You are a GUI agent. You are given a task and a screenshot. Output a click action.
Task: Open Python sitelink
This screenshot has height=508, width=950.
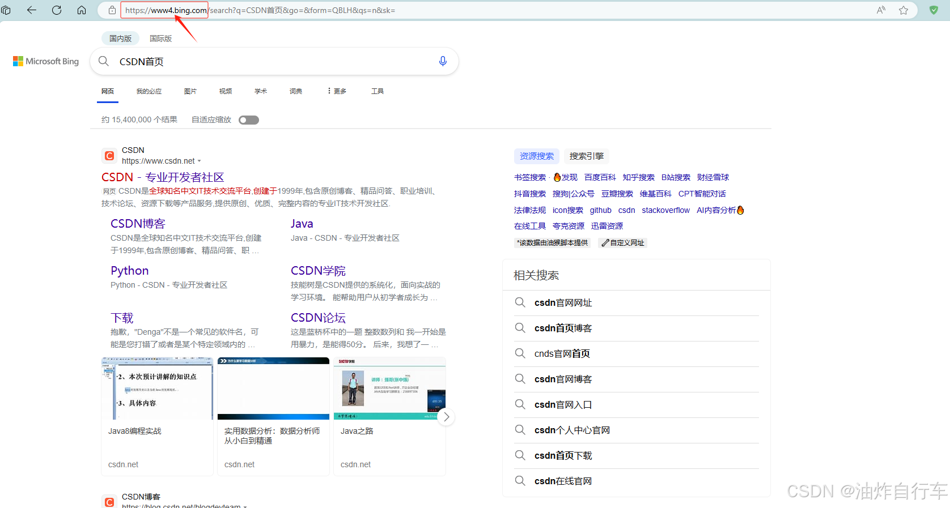tap(130, 271)
